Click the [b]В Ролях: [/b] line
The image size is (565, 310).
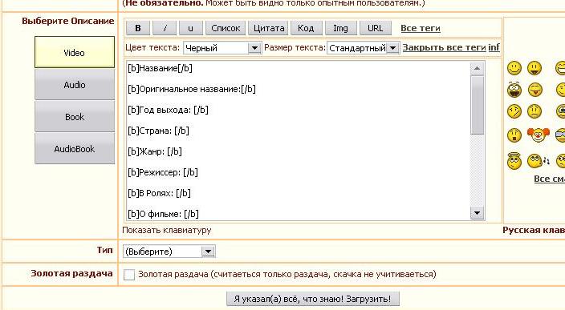pyautogui.click(x=159, y=194)
